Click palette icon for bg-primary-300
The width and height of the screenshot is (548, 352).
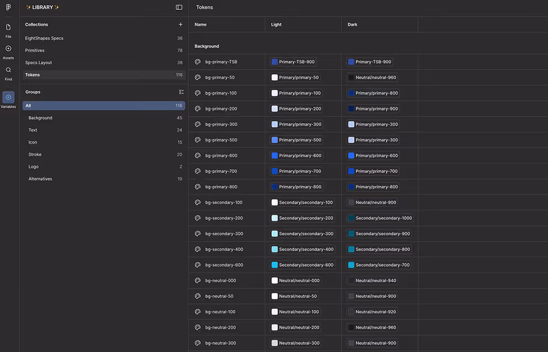tap(198, 124)
